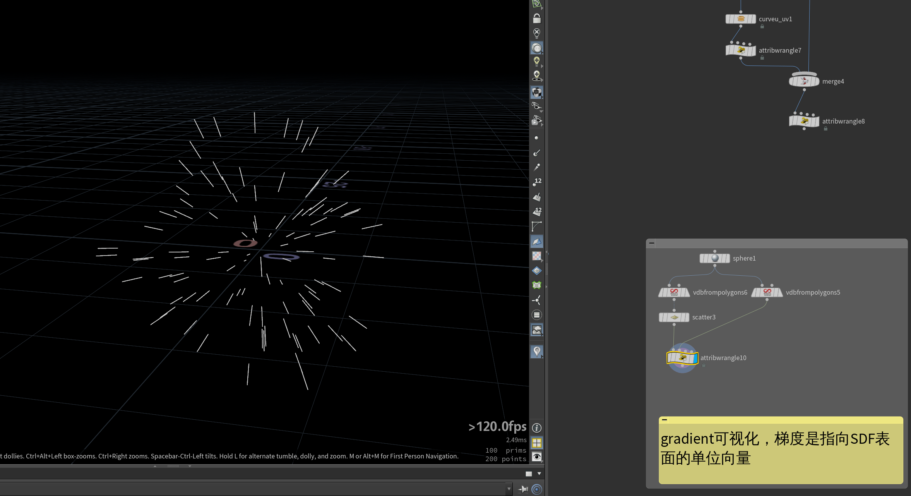Show point normals with the dot-stem icon
911x496 pixels.
tap(537, 153)
